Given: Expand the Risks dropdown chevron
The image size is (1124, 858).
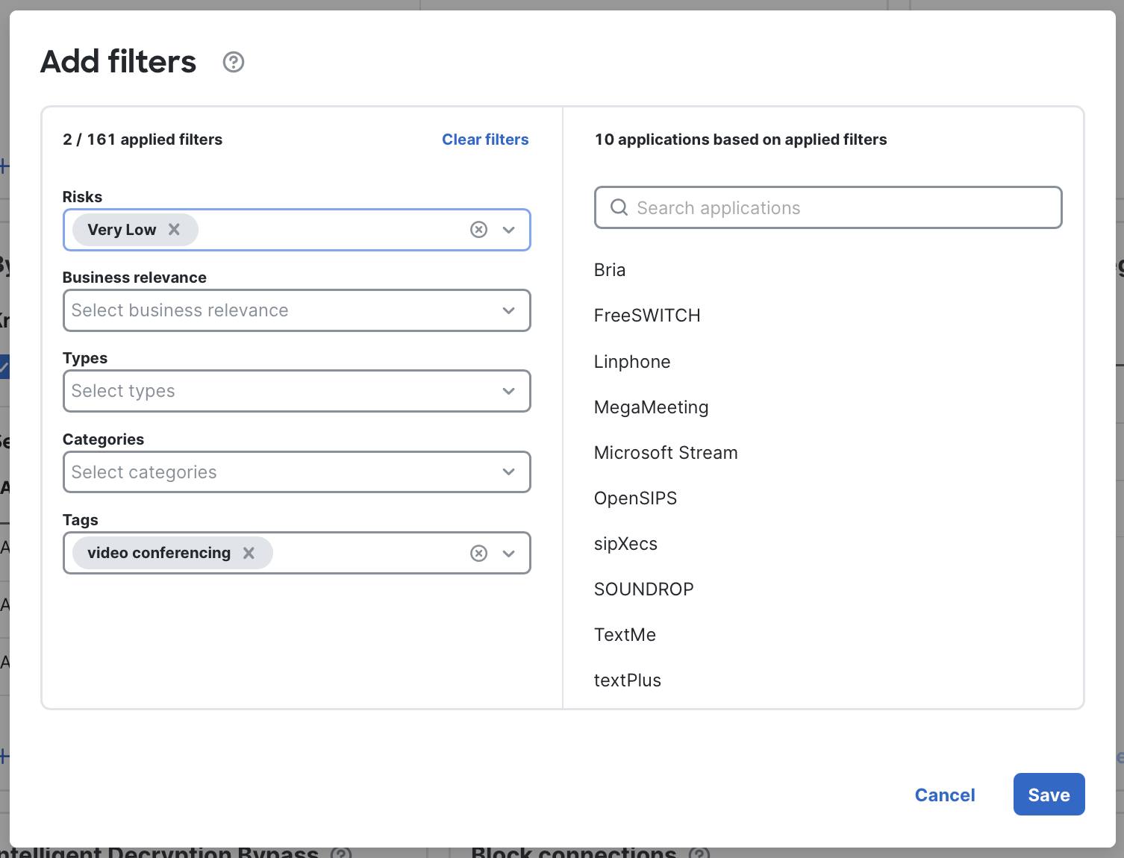Looking at the screenshot, I should click(x=508, y=229).
